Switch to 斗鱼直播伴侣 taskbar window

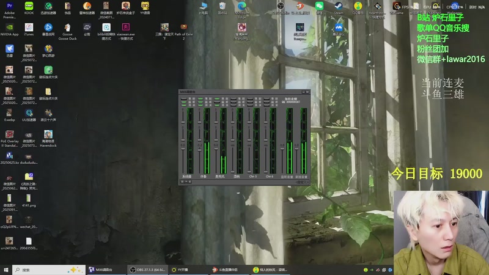point(230,269)
